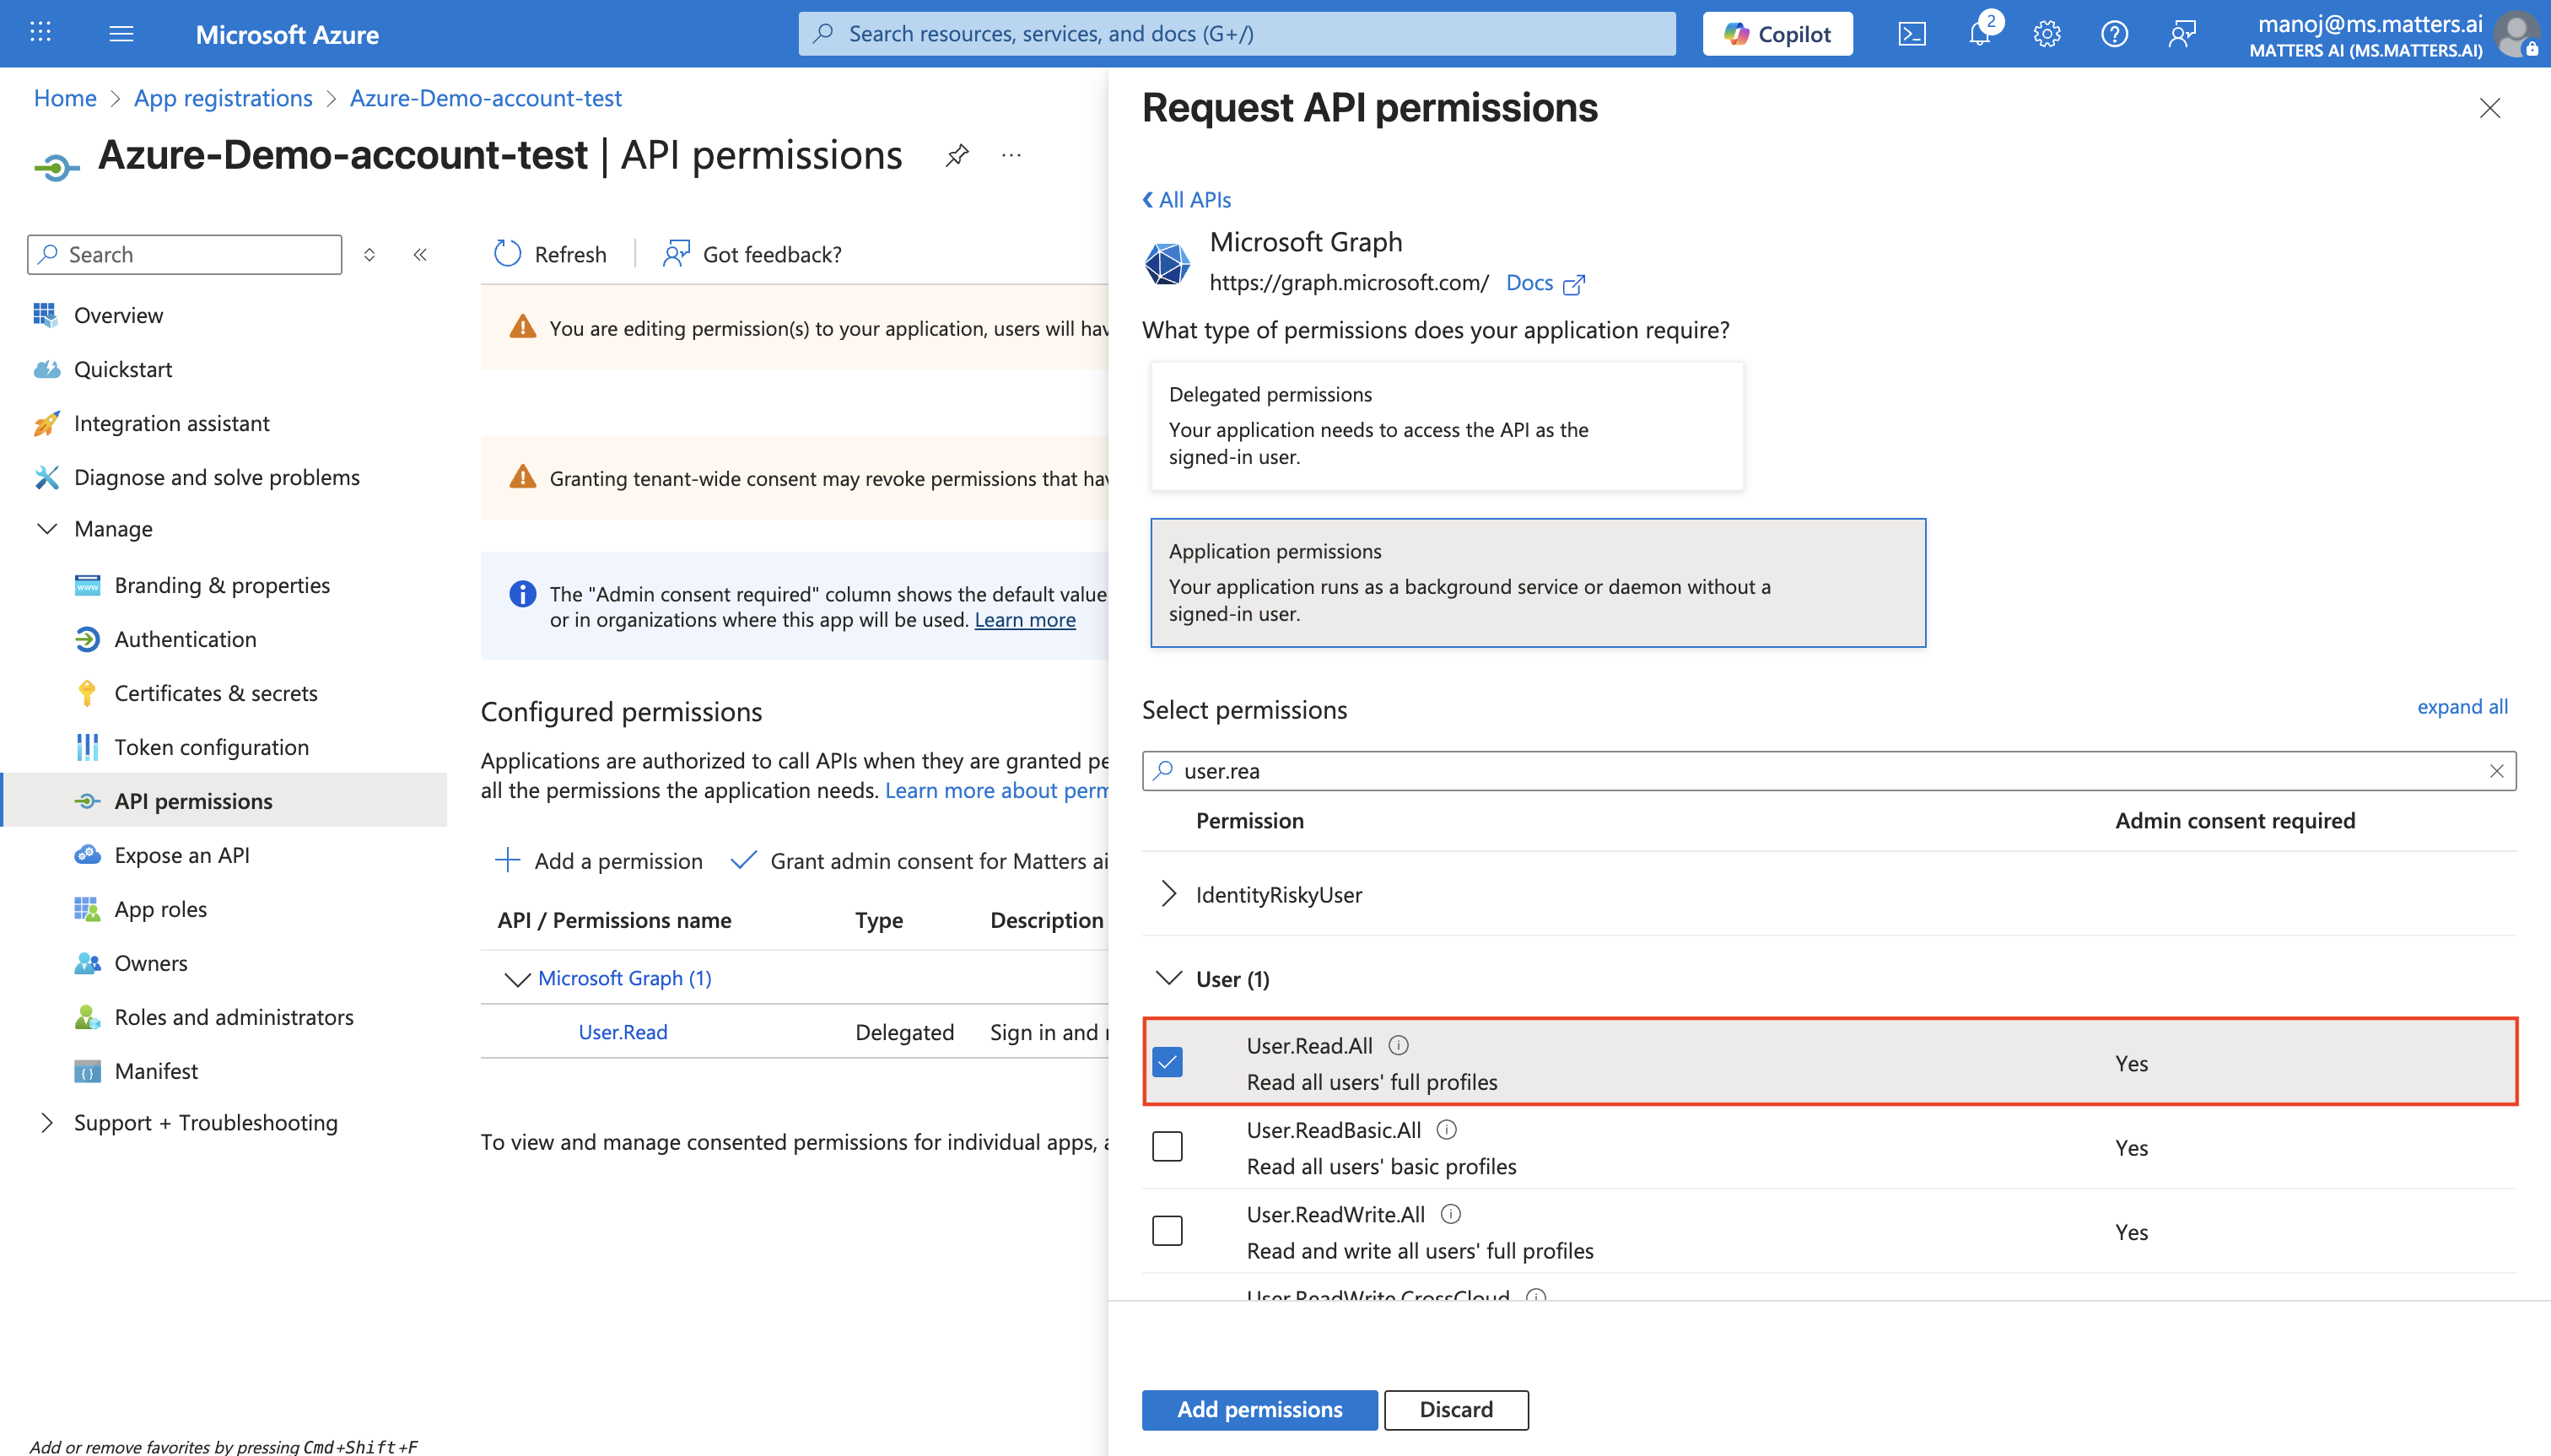Open portal settings gear
The width and height of the screenshot is (2551, 1456).
click(2046, 34)
